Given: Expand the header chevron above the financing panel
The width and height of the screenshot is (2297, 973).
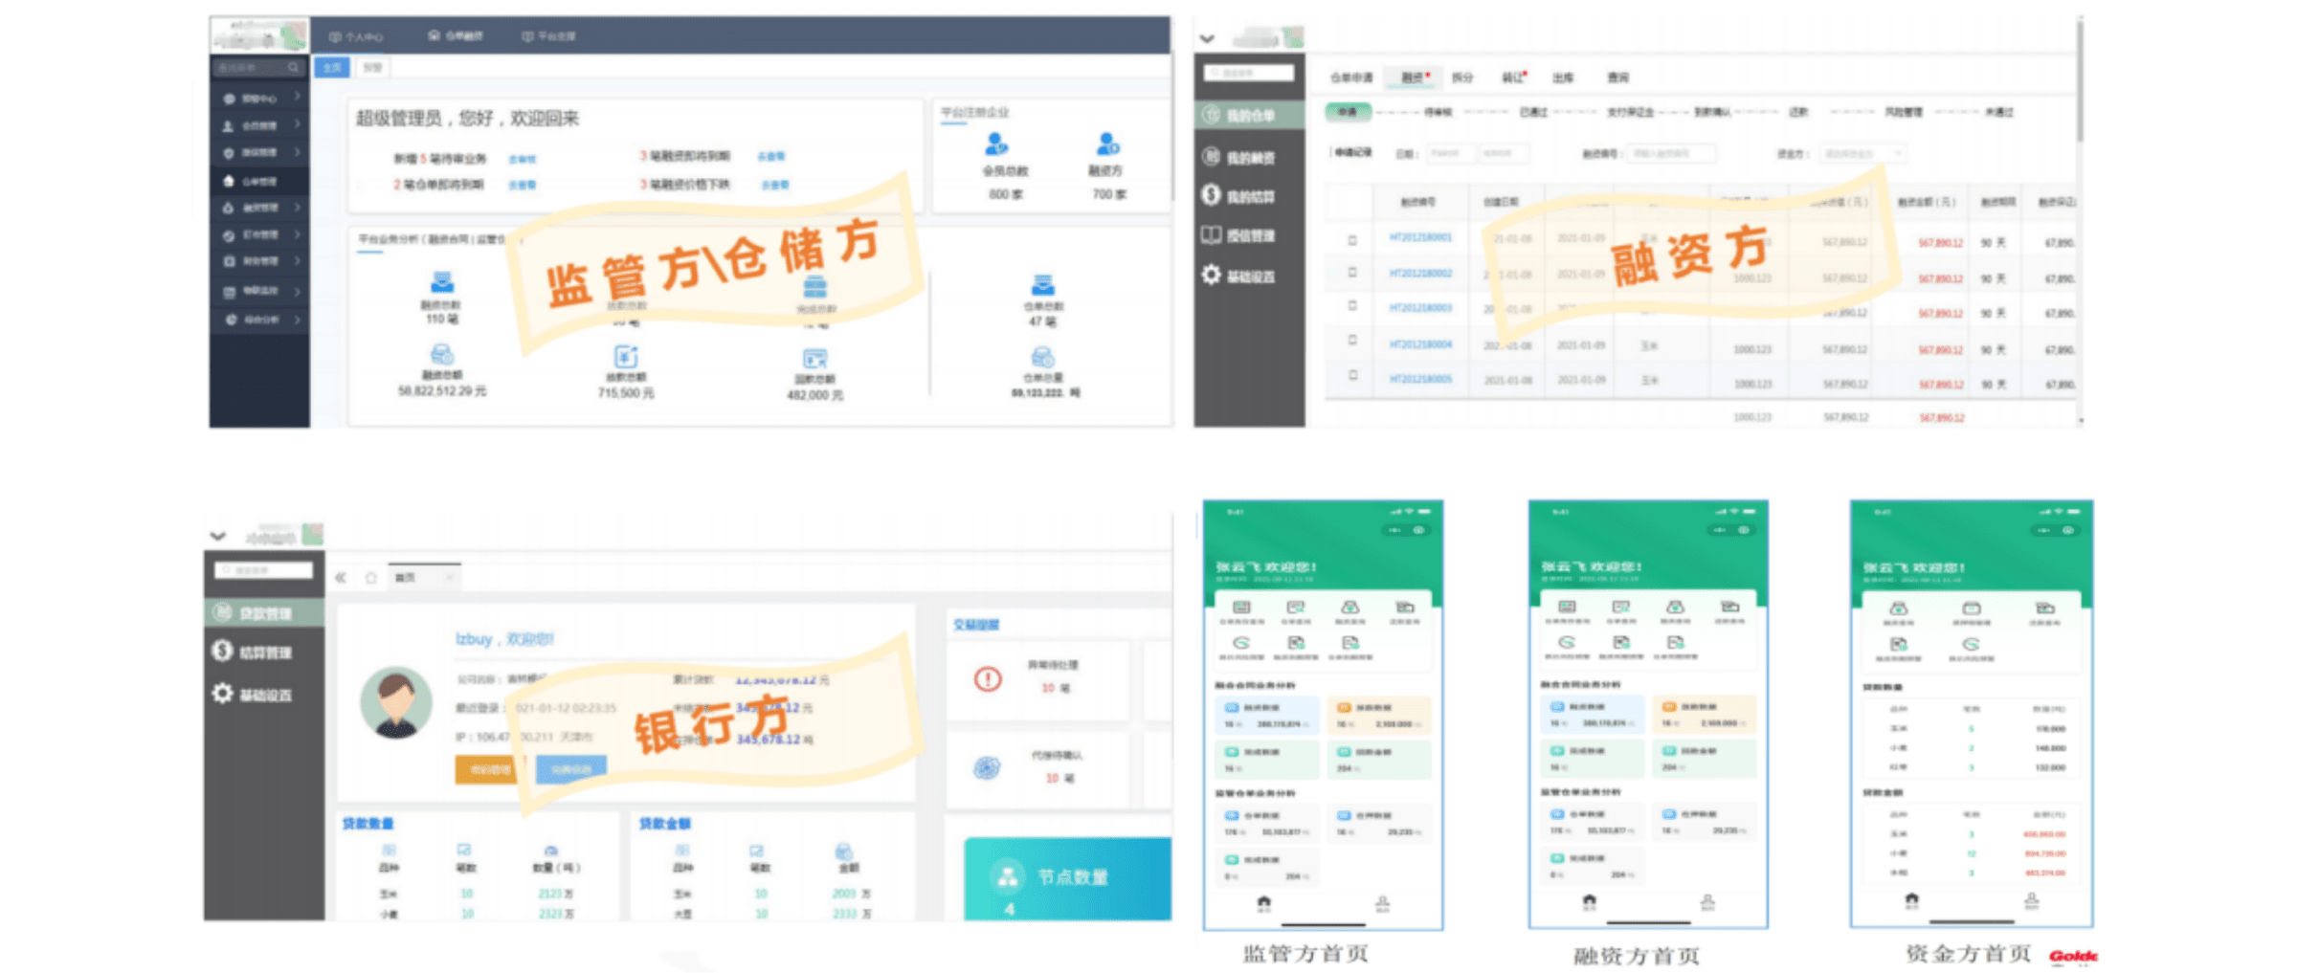Looking at the screenshot, I should (x=1207, y=39).
